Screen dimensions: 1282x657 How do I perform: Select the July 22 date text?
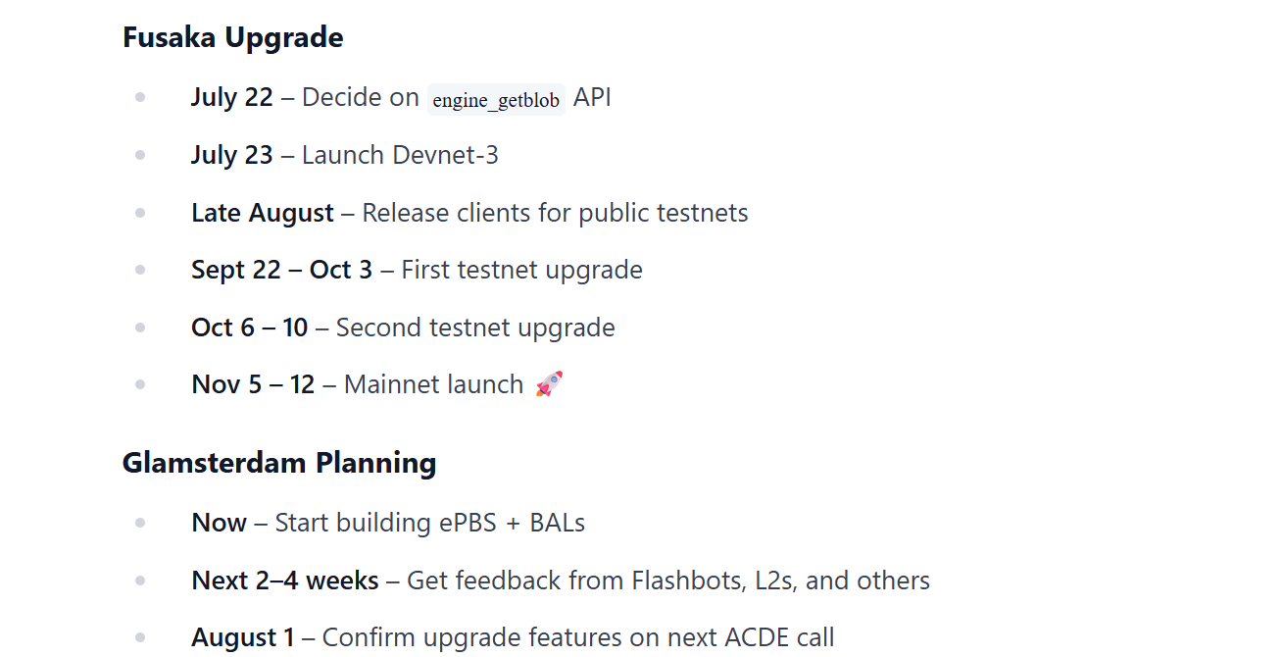click(232, 98)
